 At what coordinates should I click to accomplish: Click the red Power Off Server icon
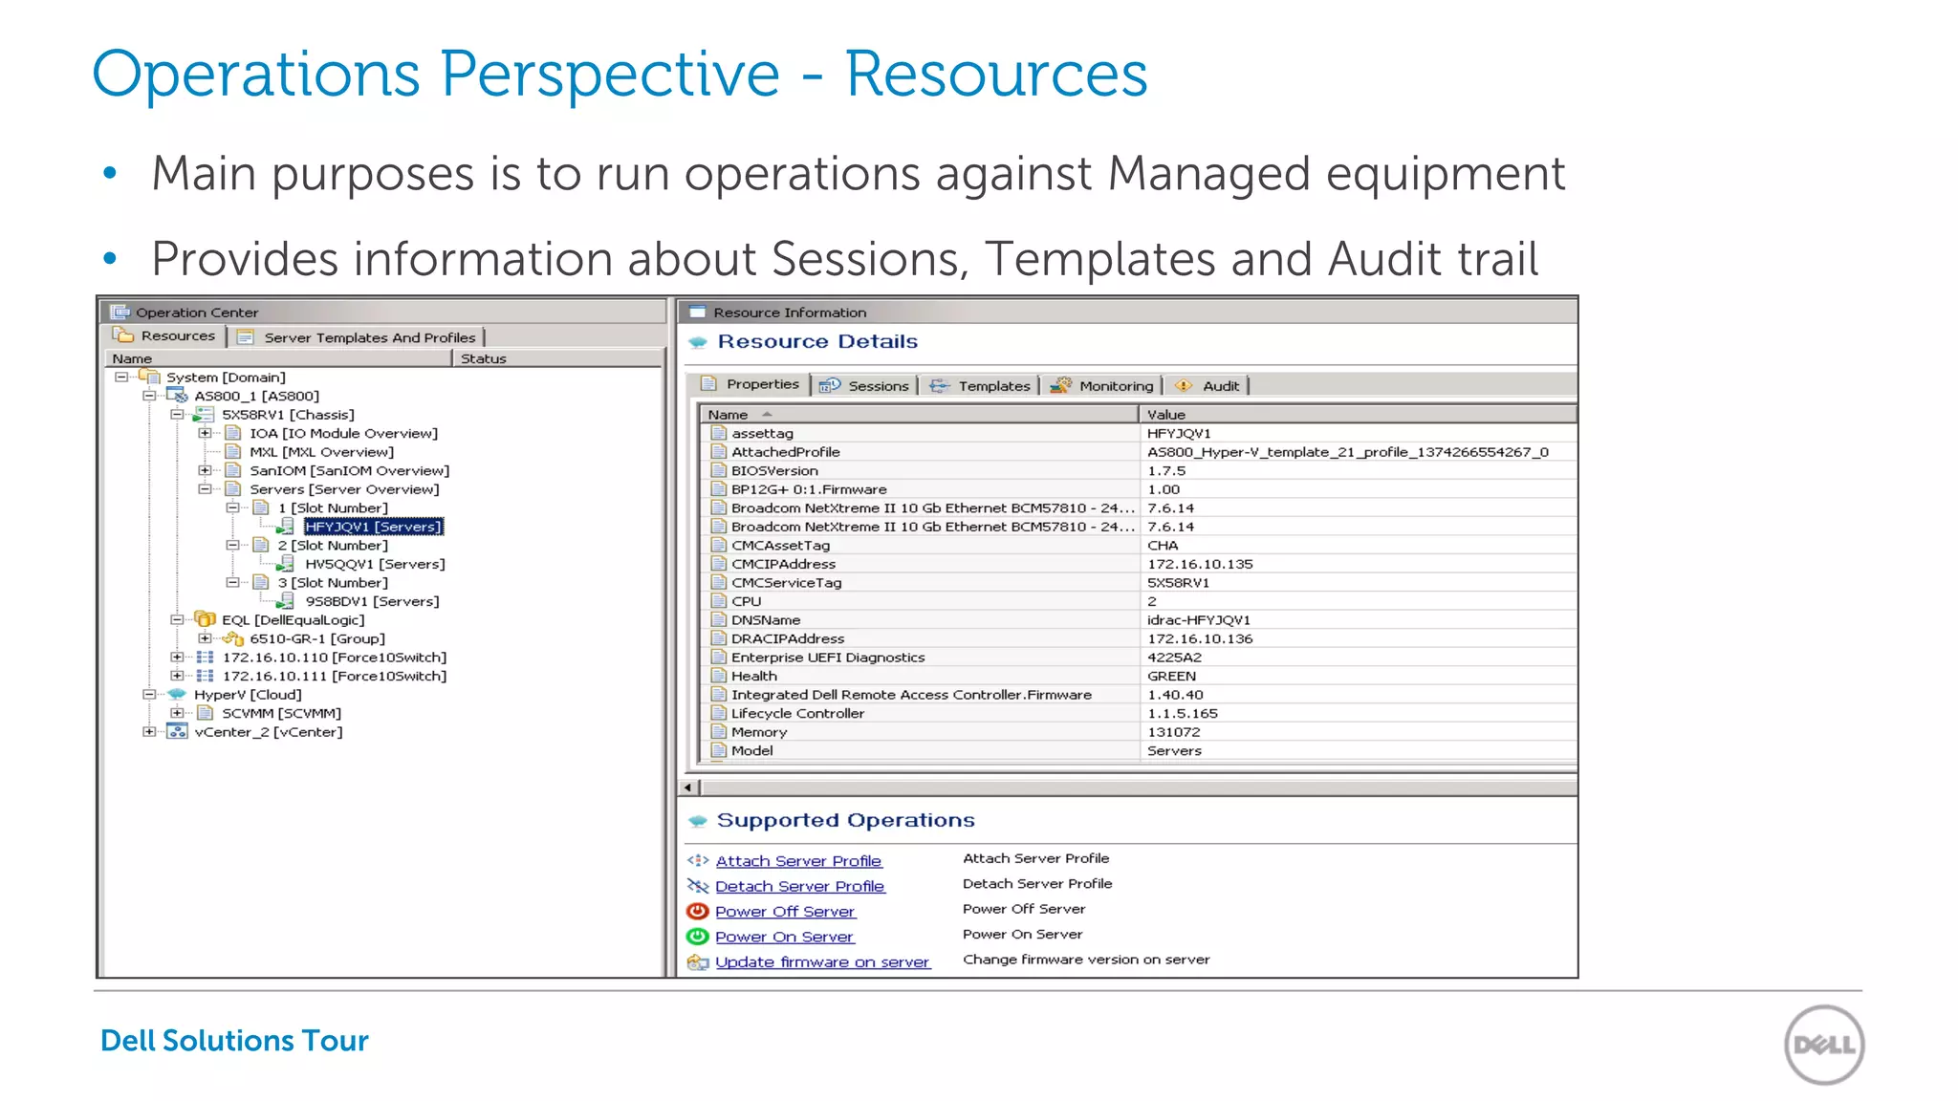point(698,911)
